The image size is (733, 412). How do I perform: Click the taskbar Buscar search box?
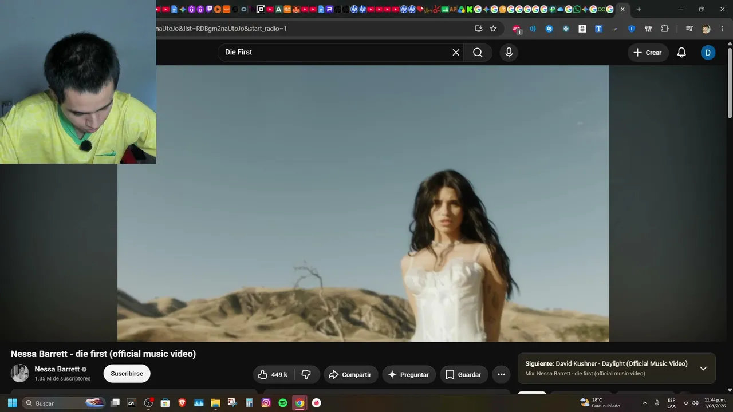click(x=64, y=403)
